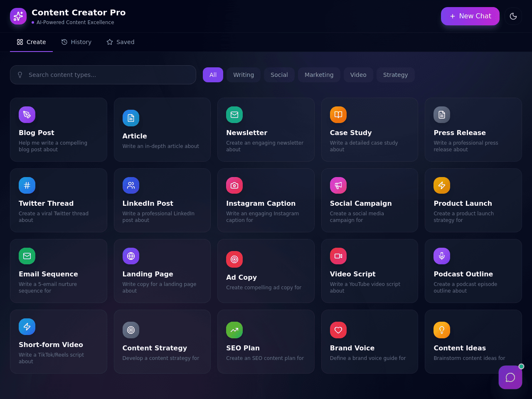Click "Define a brand voice guide for"

click(368, 358)
